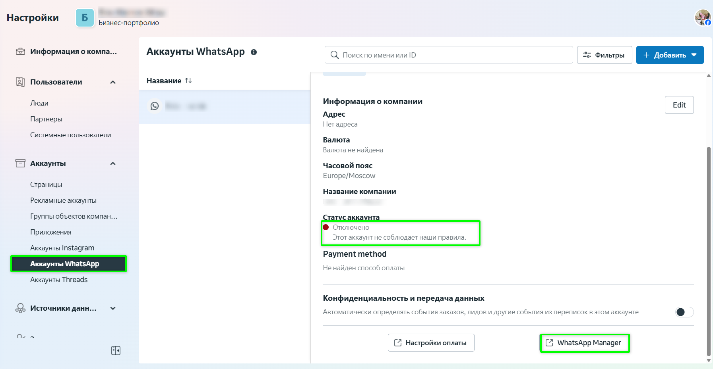Open the Добавить dropdown button
713x369 pixels.
[670, 55]
